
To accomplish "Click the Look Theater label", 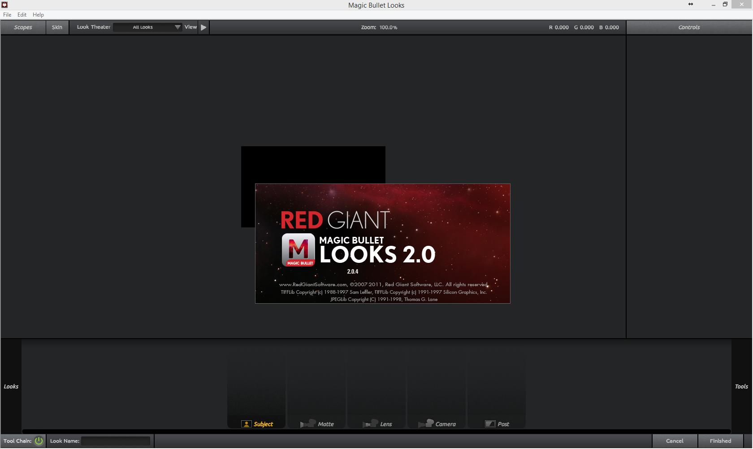I will [94, 27].
